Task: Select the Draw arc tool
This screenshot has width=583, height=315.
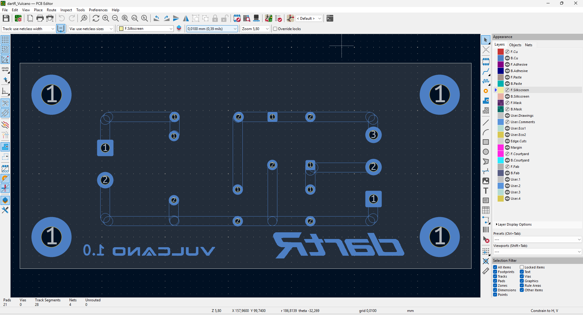Action: coord(485,132)
